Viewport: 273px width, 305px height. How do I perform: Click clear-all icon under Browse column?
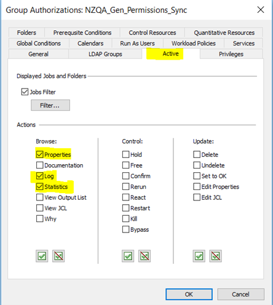point(58,256)
